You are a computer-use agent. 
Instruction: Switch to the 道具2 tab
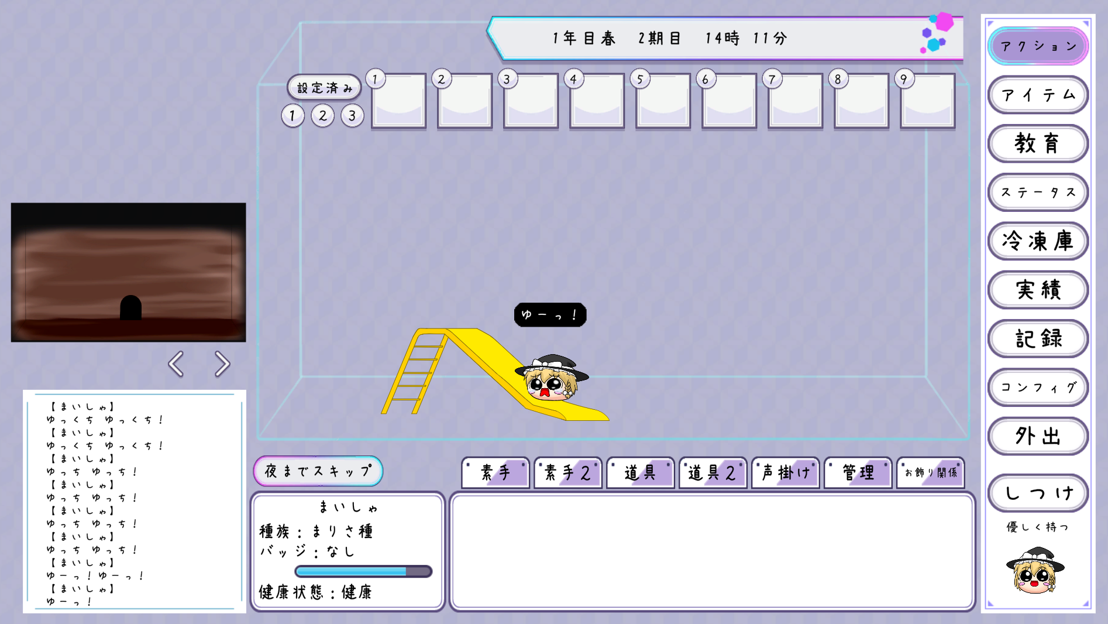click(x=713, y=472)
